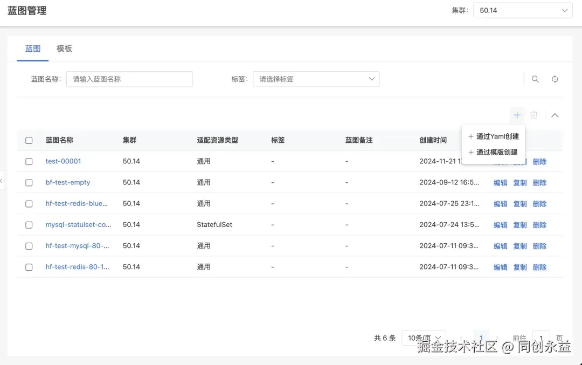Image resolution: width=582 pixels, height=365 pixels.
Task: Check the checkbox for test-00001 row
Action: point(29,161)
